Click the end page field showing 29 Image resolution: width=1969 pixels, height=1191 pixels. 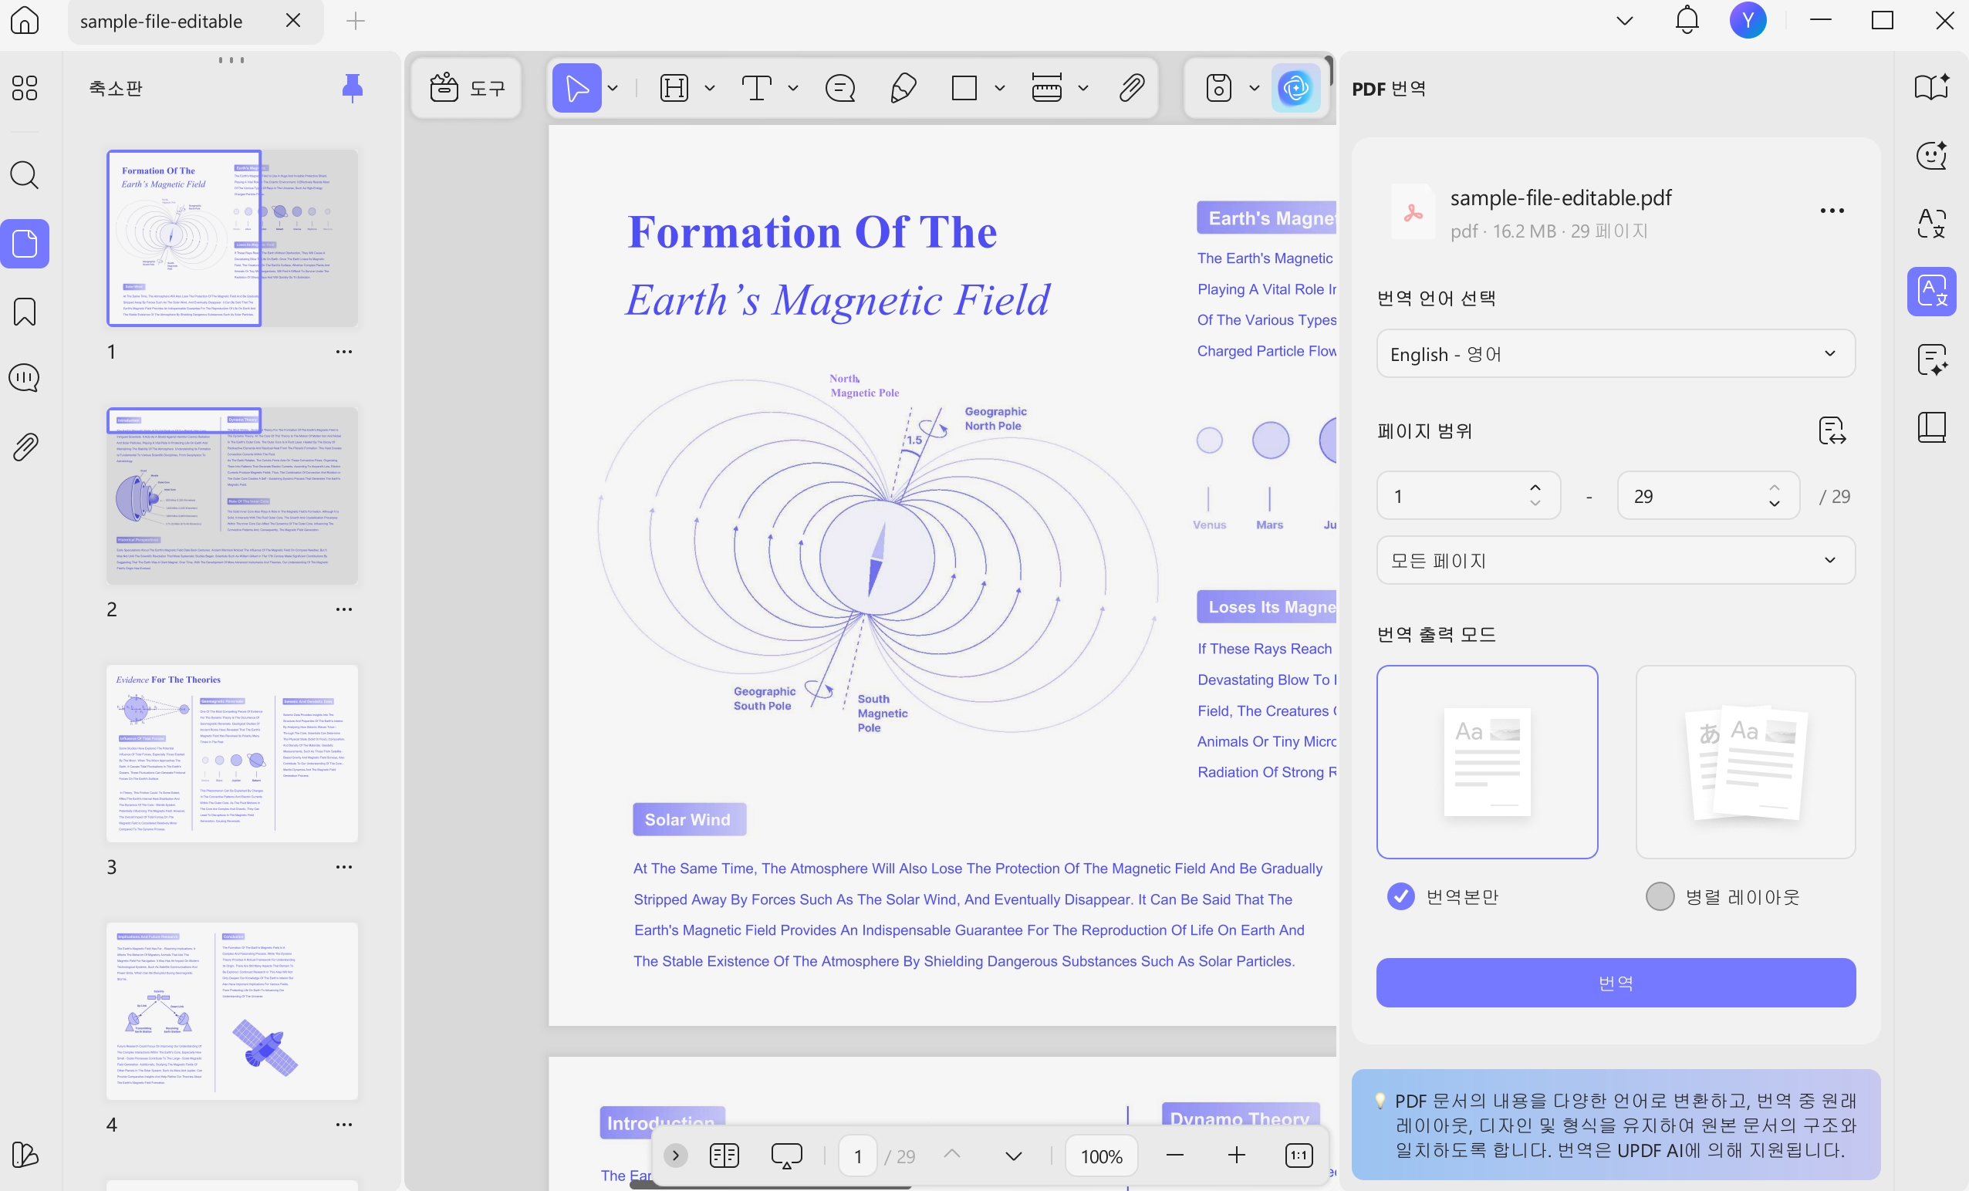point(1707,496)
